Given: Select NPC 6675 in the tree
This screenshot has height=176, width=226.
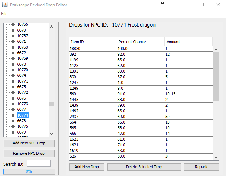Looking at the screenshot, I should click(x=21, y=87).
